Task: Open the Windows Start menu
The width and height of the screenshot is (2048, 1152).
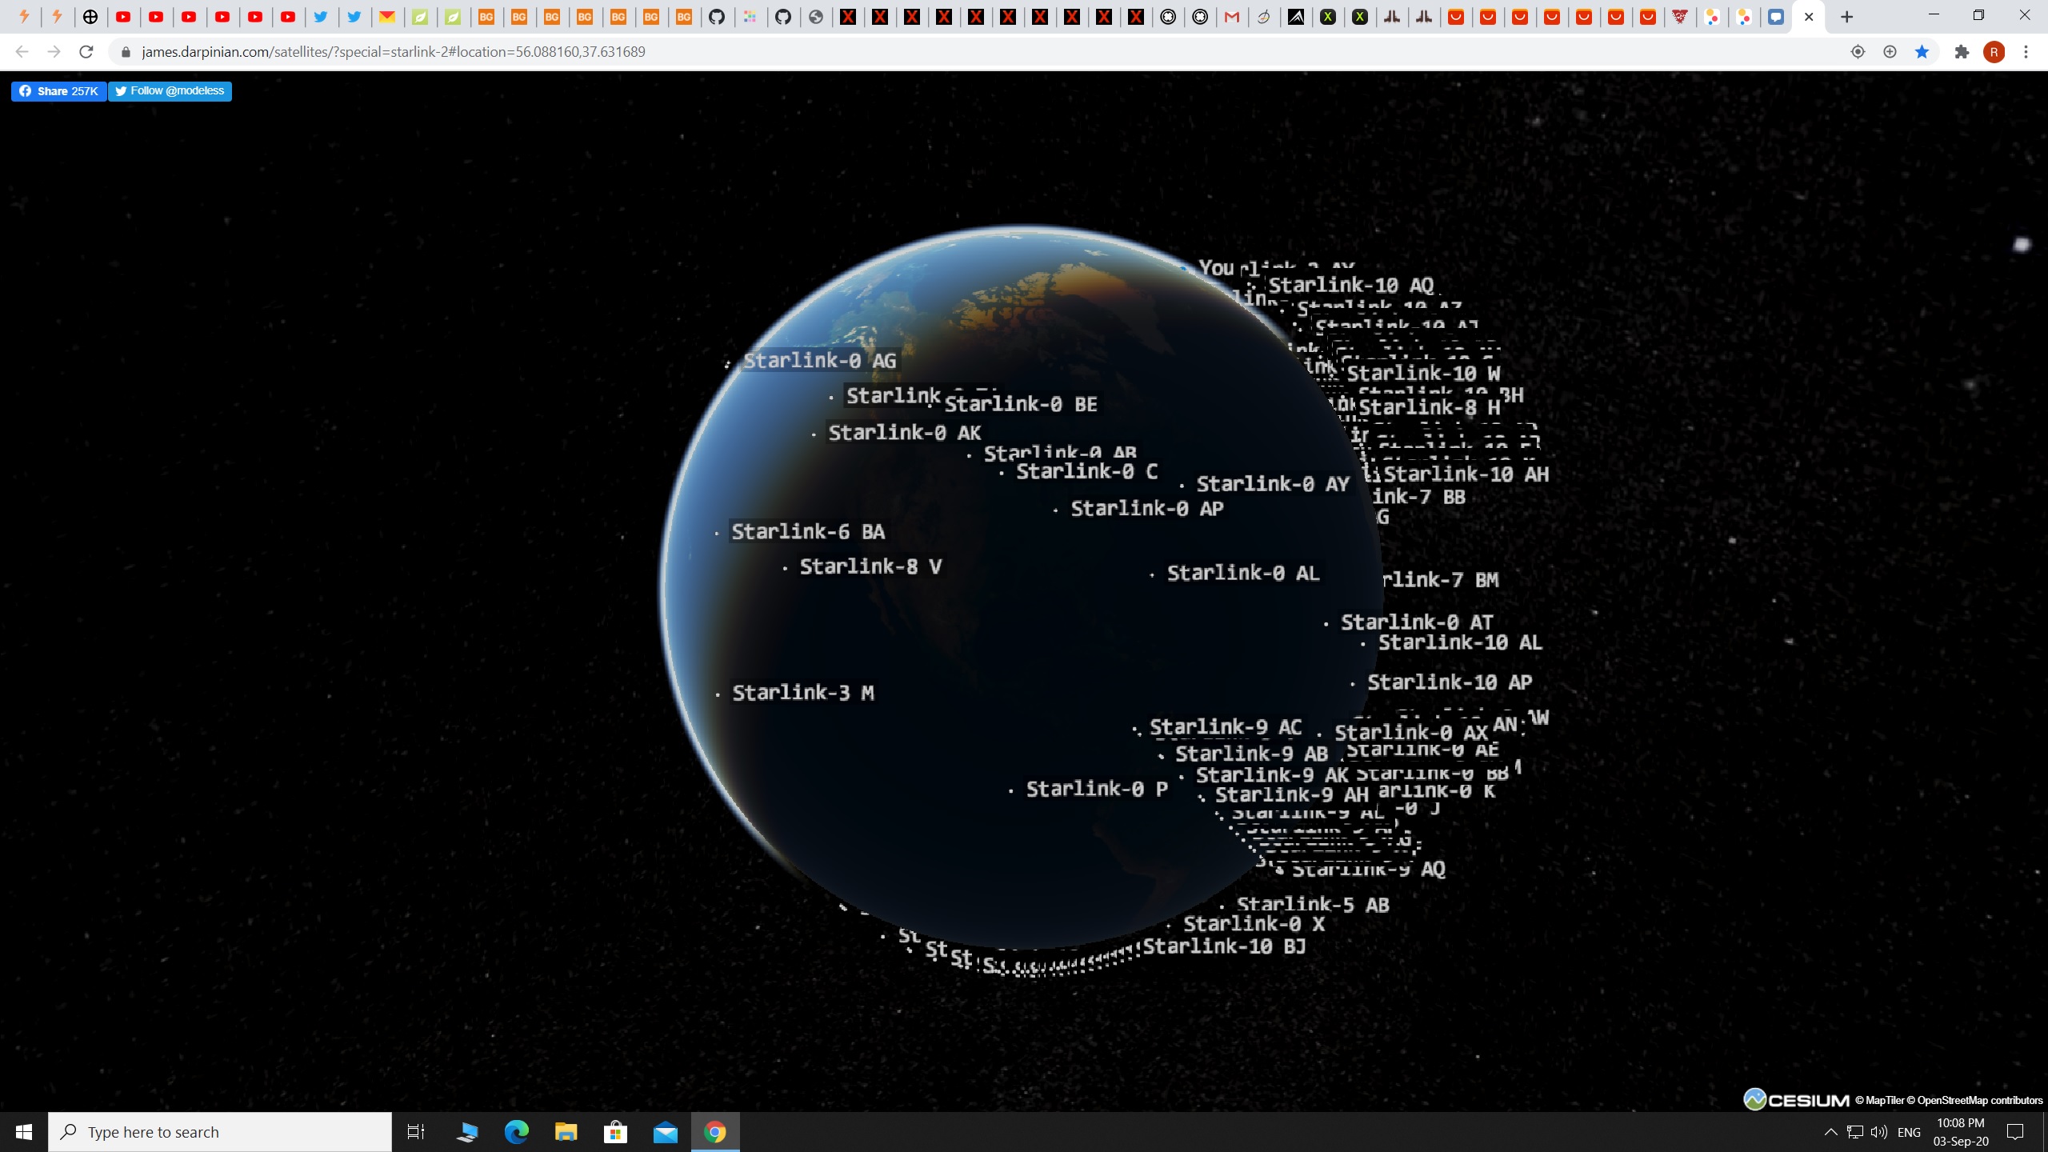Action: (24, 1132)
